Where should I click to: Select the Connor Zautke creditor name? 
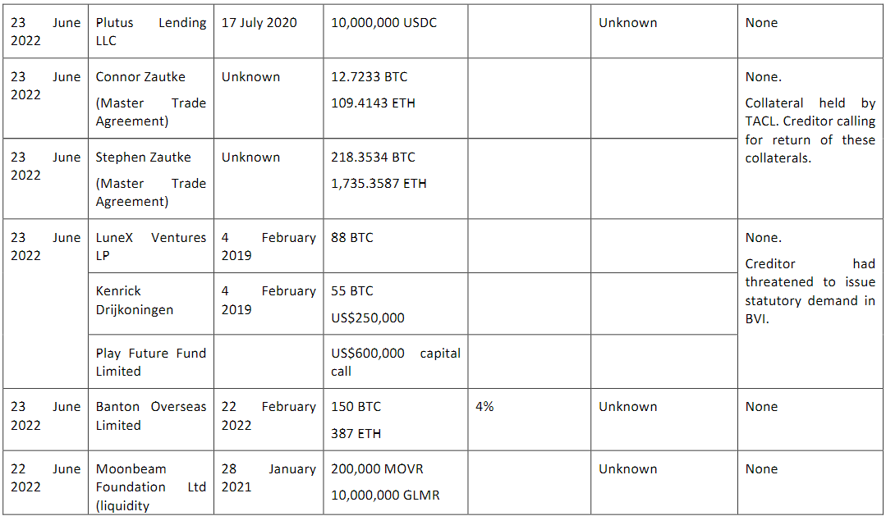[140, 77]
